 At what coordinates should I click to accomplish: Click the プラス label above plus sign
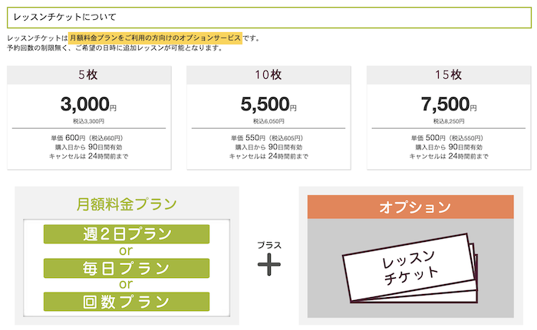(269, 245)
